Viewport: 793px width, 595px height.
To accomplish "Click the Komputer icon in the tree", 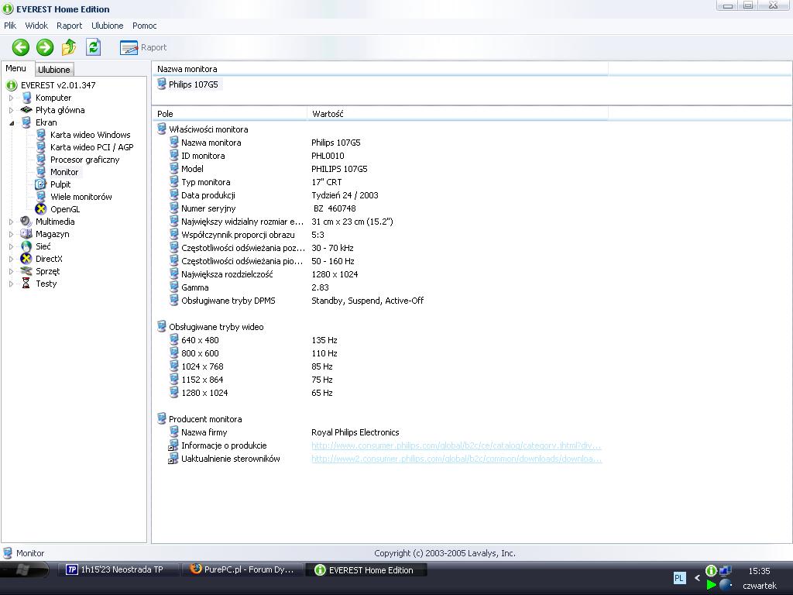I will click(x=26, y=98).
